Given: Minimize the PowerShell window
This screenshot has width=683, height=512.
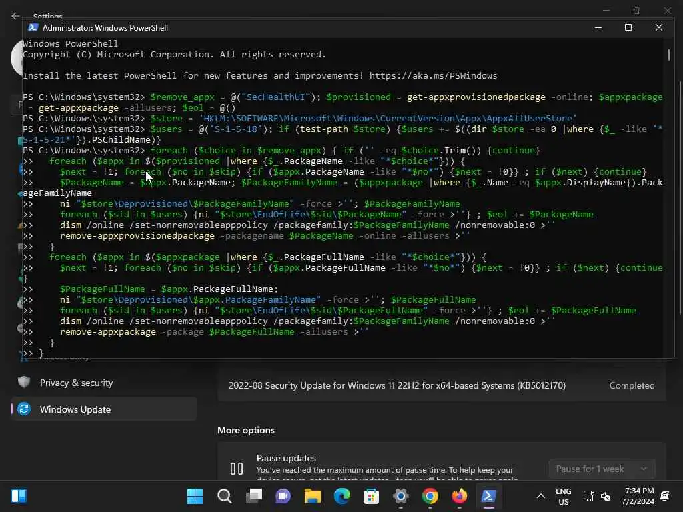Looking at the screenshot, I should coord(598,27).
